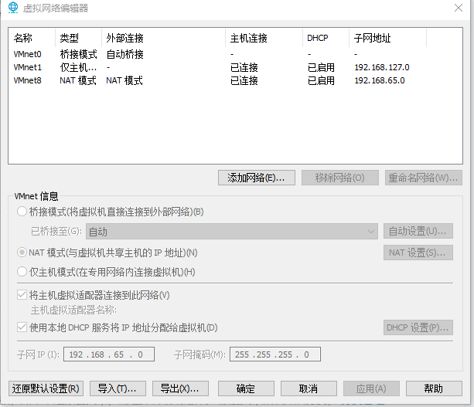Click 自动设置(U)... button

[x=418, y=231]
